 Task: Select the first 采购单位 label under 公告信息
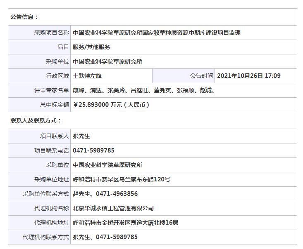tap(57, 61)
